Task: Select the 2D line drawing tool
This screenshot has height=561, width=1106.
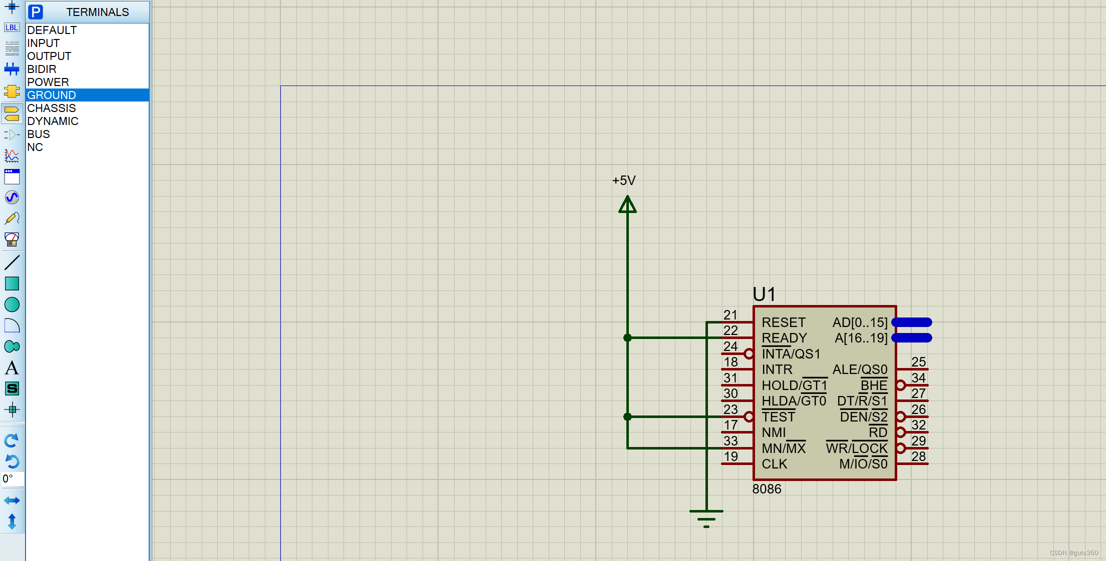Action: click(12, 262)
